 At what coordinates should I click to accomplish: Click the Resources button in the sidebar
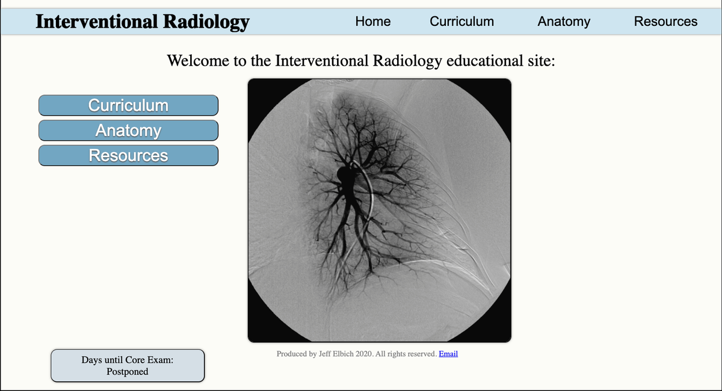[128, 155]
